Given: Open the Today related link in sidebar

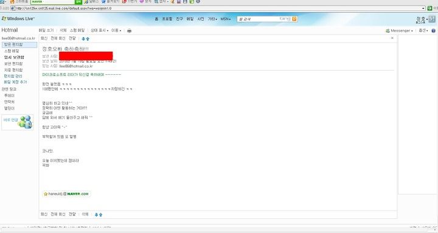Looking at the screenshot, I should [9, 96].
